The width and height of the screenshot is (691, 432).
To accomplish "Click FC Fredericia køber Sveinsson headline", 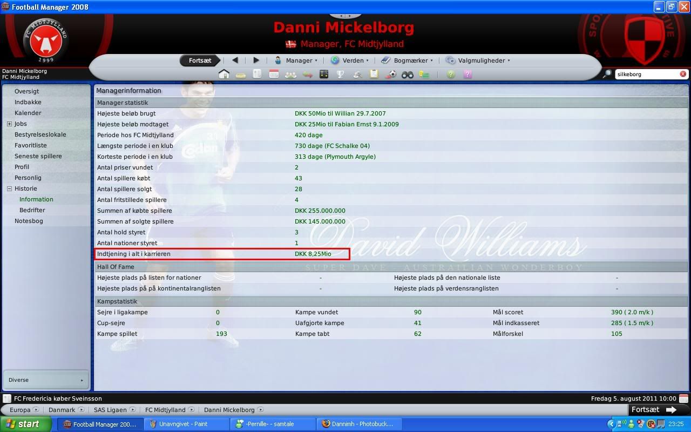I will [x=58, y=399].
